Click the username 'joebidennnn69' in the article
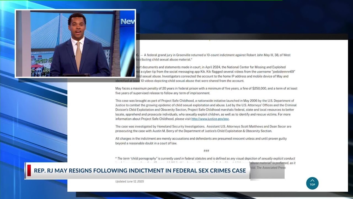This screenshot has height=199, width=353. tap(283, 72)
